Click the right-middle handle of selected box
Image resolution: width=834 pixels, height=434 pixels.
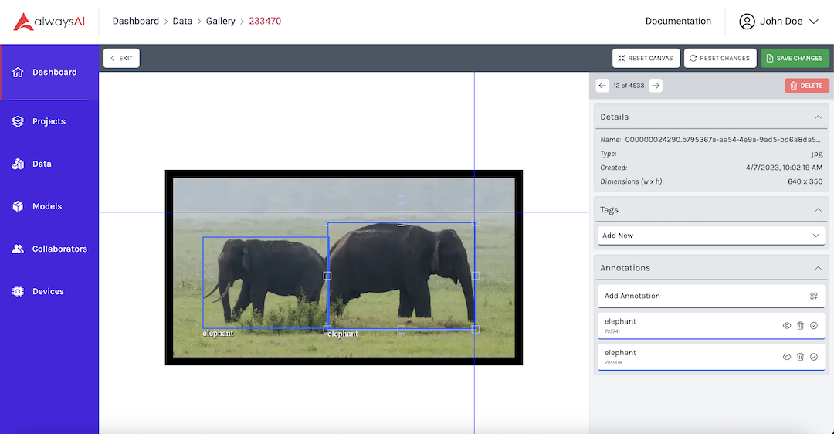click(x=476, y=276)
